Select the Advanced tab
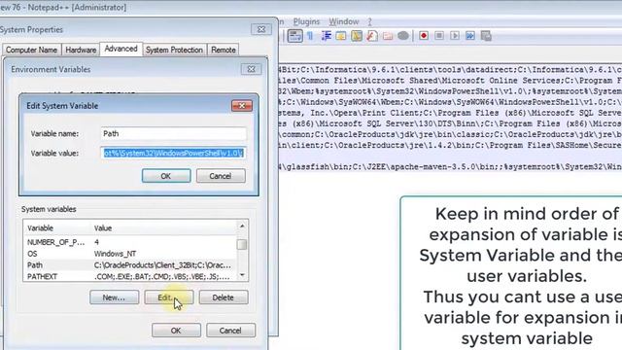This screenshot has width=622, height=350. [x=121, y=49]
